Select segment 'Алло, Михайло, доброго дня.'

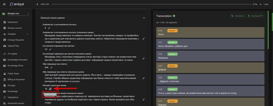[x=210, y=44]
